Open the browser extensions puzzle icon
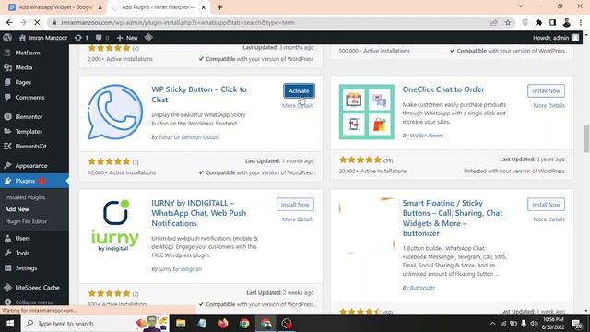590x332 pixels. [538, 22]
